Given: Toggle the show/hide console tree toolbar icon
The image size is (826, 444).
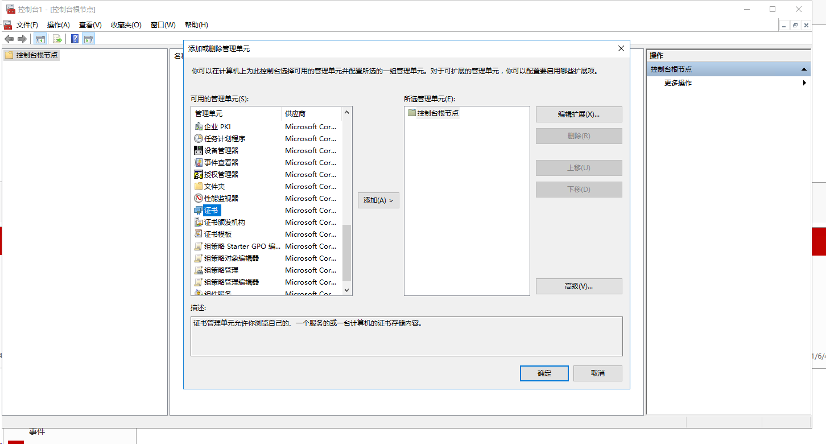Looking at the screenshot, I should pos(40,38).
